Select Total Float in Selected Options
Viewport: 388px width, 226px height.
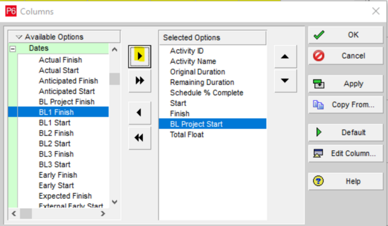(187, 134)
